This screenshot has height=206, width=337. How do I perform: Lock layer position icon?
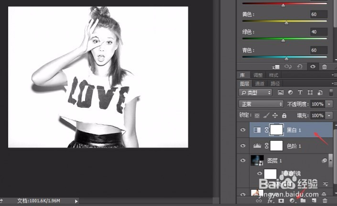click(275, 115)
